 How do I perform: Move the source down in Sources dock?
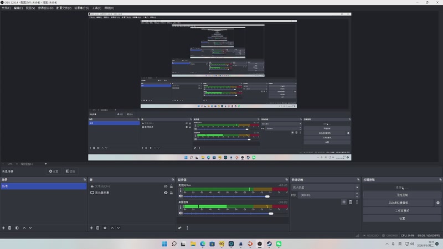click(119, 228)
